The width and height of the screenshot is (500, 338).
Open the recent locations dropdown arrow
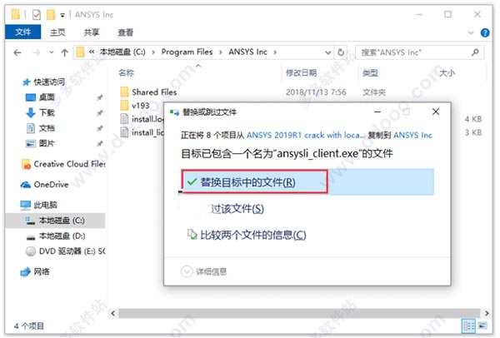coord(52,52)
